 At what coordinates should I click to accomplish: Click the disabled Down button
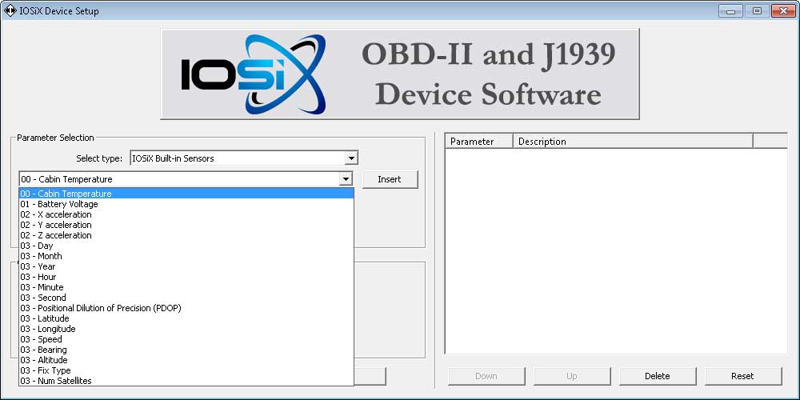(x=486, y=376)
